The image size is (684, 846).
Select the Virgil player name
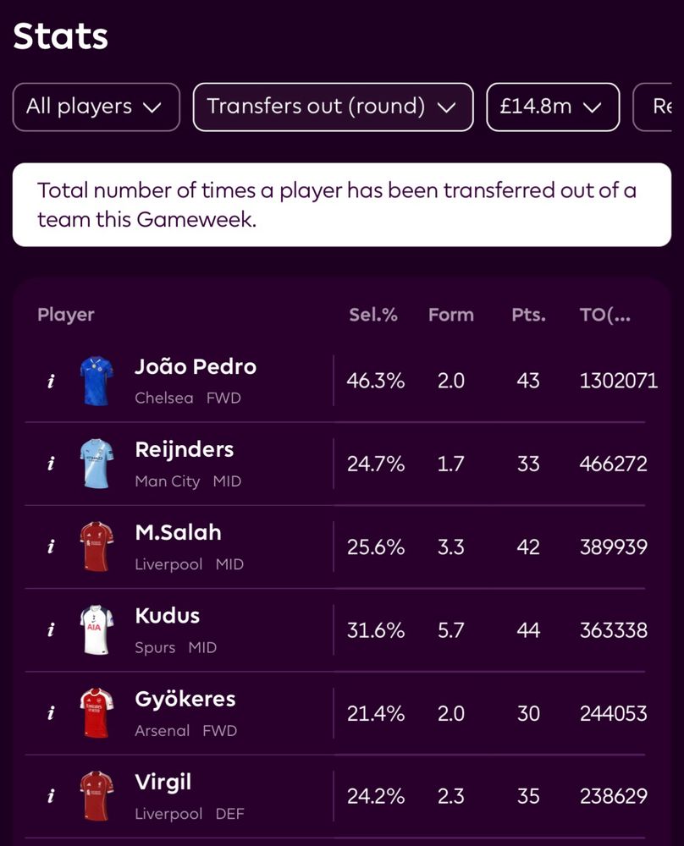(163, 783)
